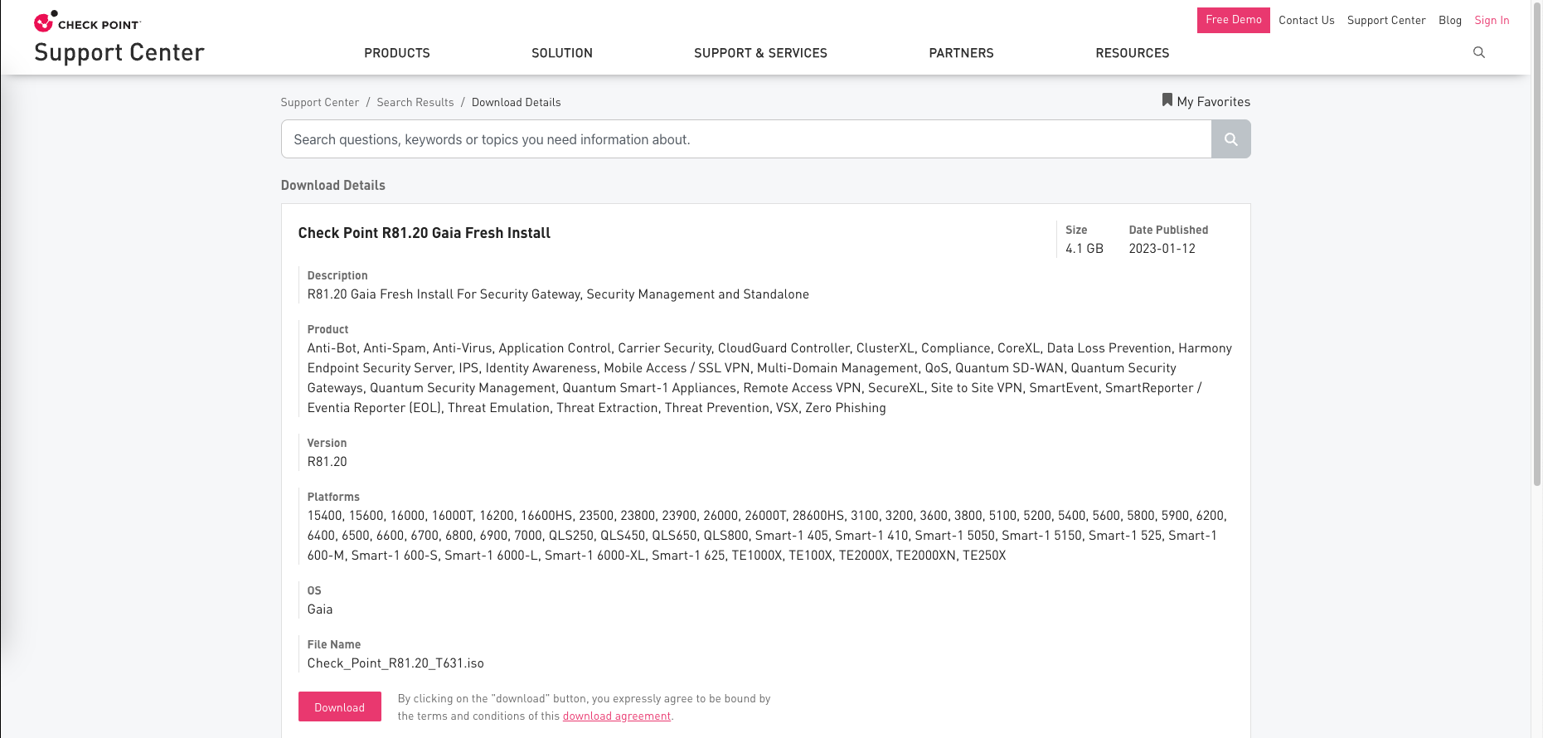Click the Sign In link
The width and height of the screenshot is (1543, 738).
[1491, 20]
